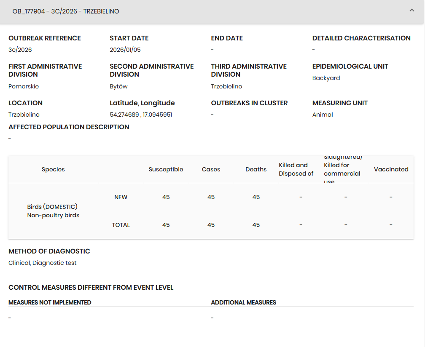Click the Cases column header
425x347 pixels.
(211, 169)
